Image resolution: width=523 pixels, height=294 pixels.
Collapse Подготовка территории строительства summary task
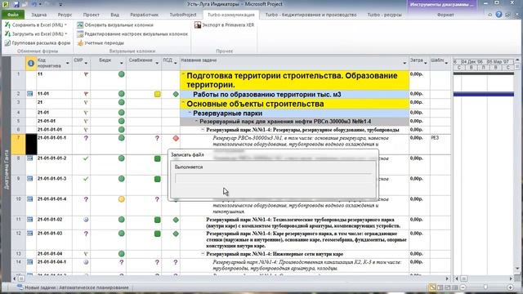(x=183, y=74)
